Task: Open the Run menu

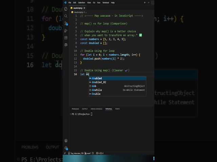Action: (99, 3)
